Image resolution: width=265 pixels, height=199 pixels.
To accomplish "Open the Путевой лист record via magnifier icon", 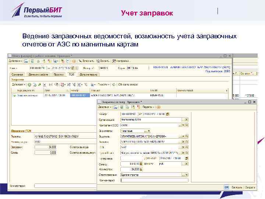I will click(186, 153).
